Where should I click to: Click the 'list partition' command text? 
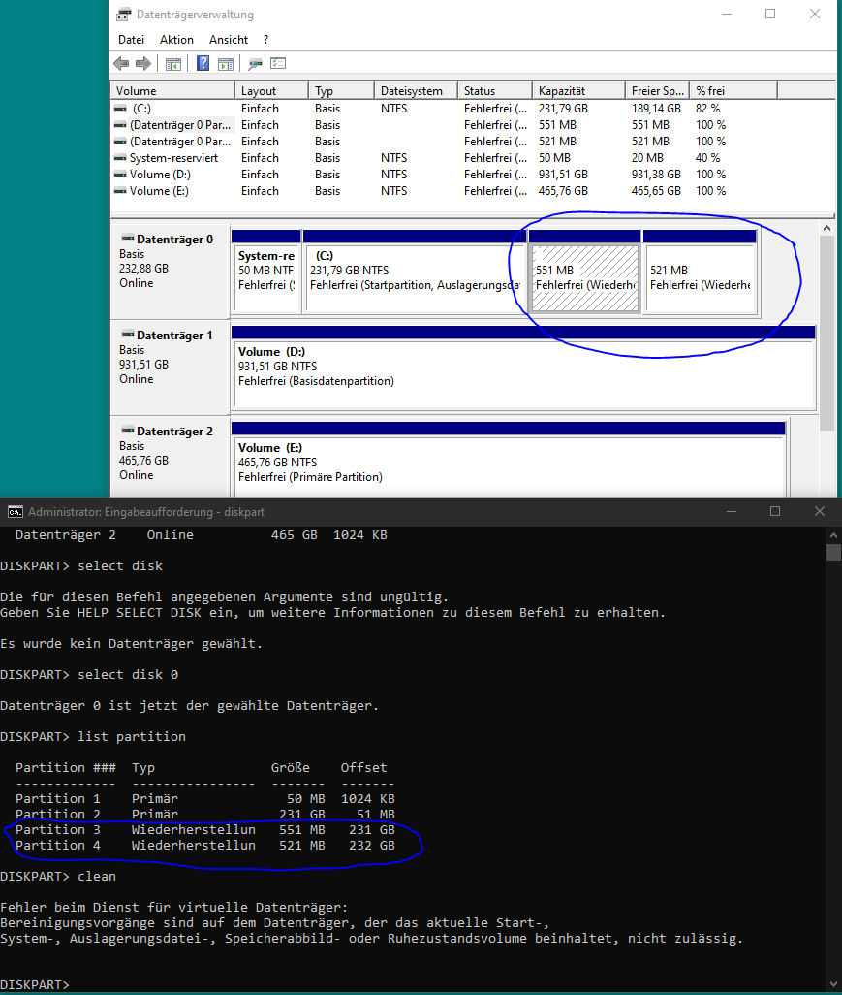(x=132, y=736)
